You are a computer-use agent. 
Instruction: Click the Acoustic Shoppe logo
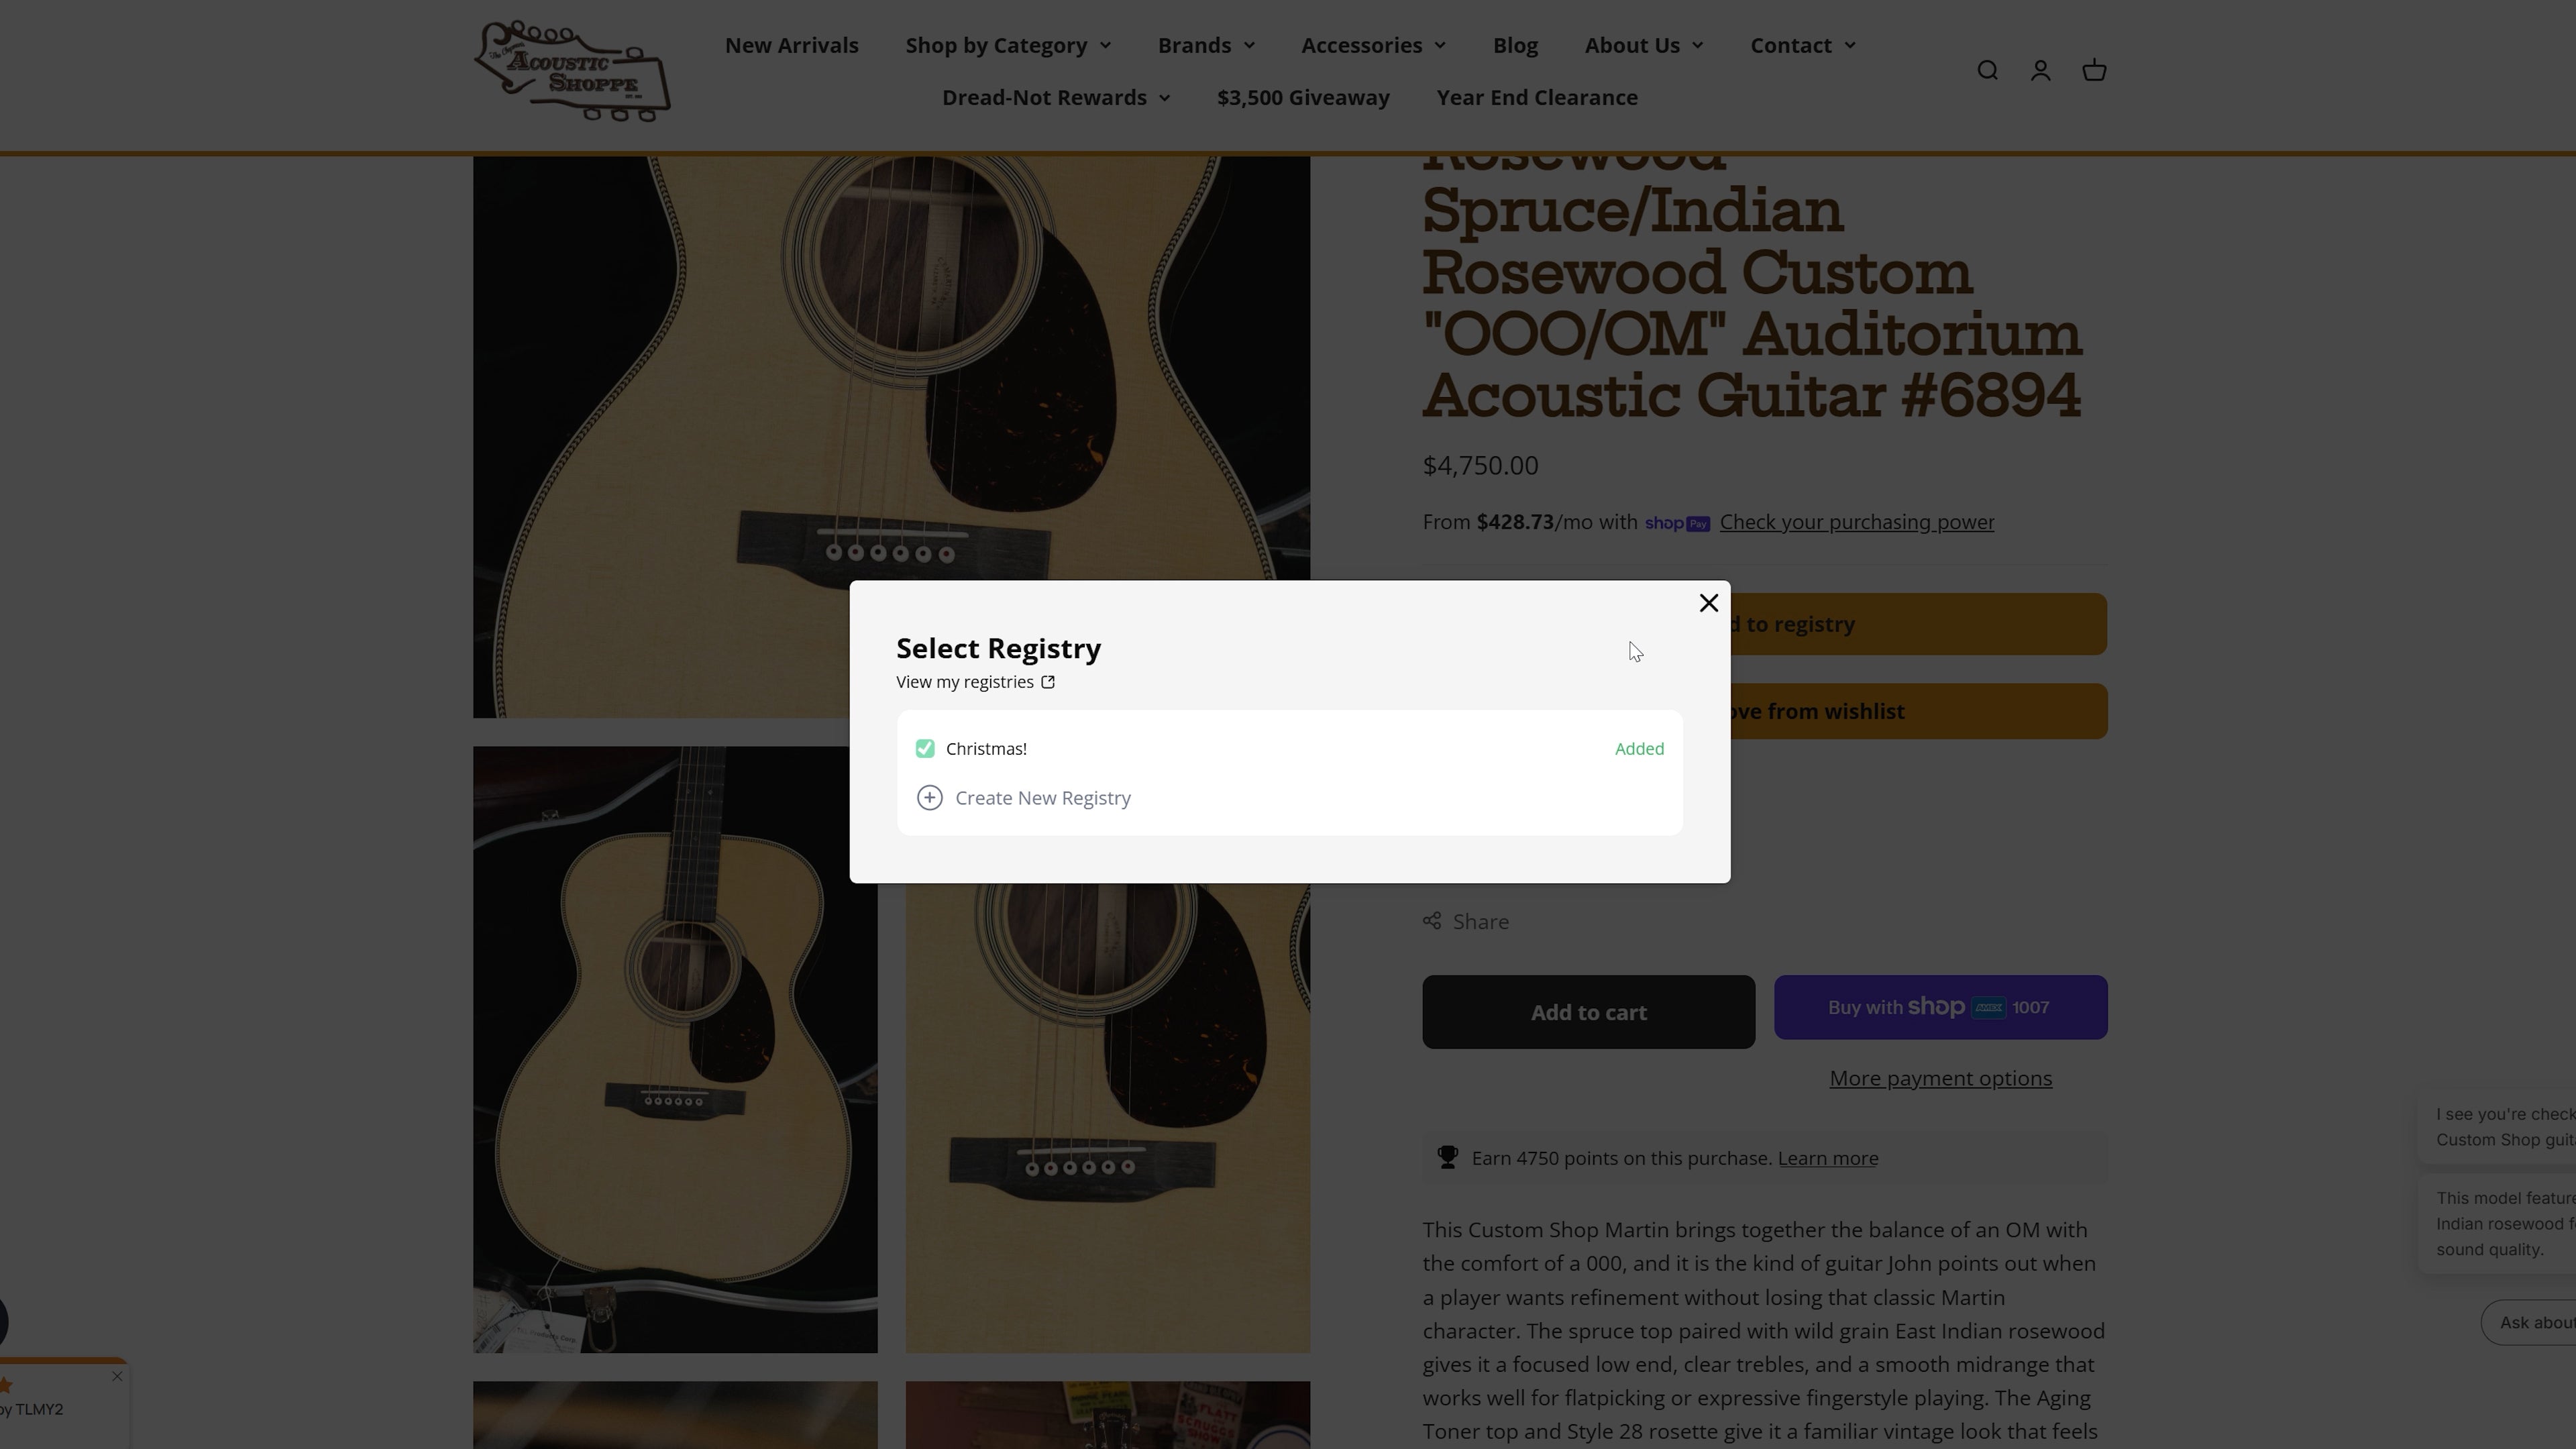(572, 71)
